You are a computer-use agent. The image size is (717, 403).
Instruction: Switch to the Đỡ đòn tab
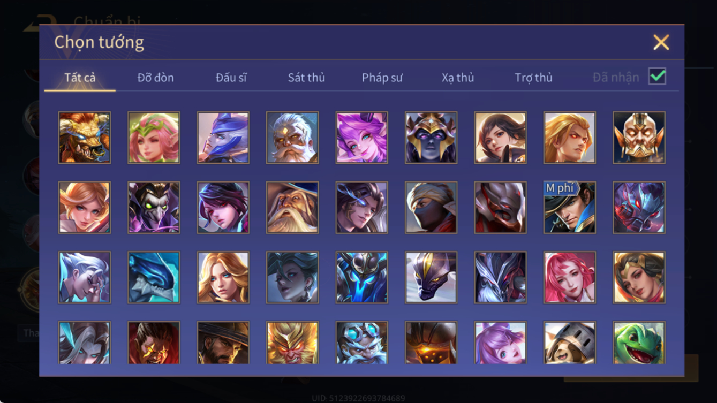pos(156,78)
